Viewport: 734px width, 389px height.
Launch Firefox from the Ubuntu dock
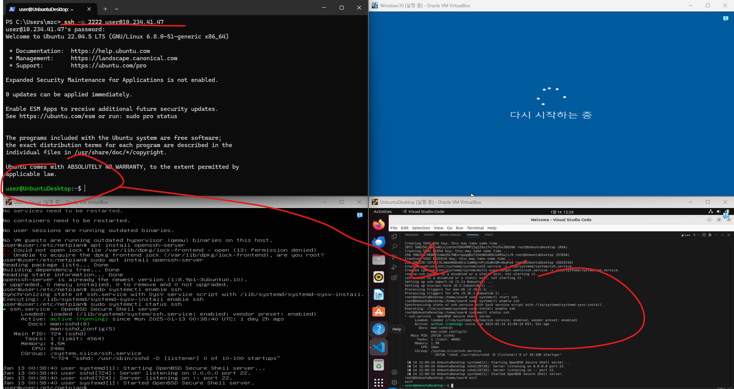[x=379, y=225]
